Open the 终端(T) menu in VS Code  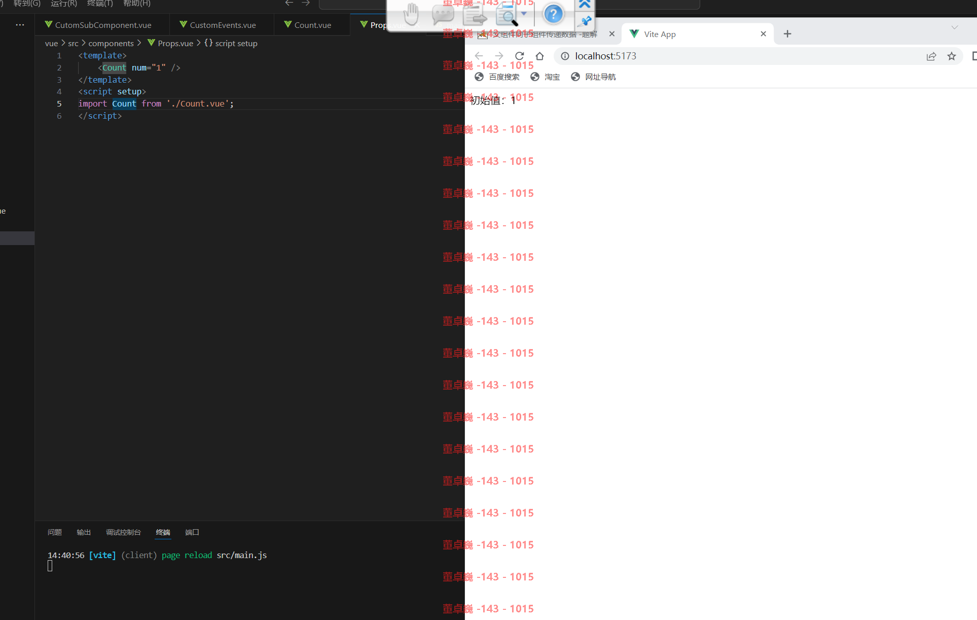(100, 4)
